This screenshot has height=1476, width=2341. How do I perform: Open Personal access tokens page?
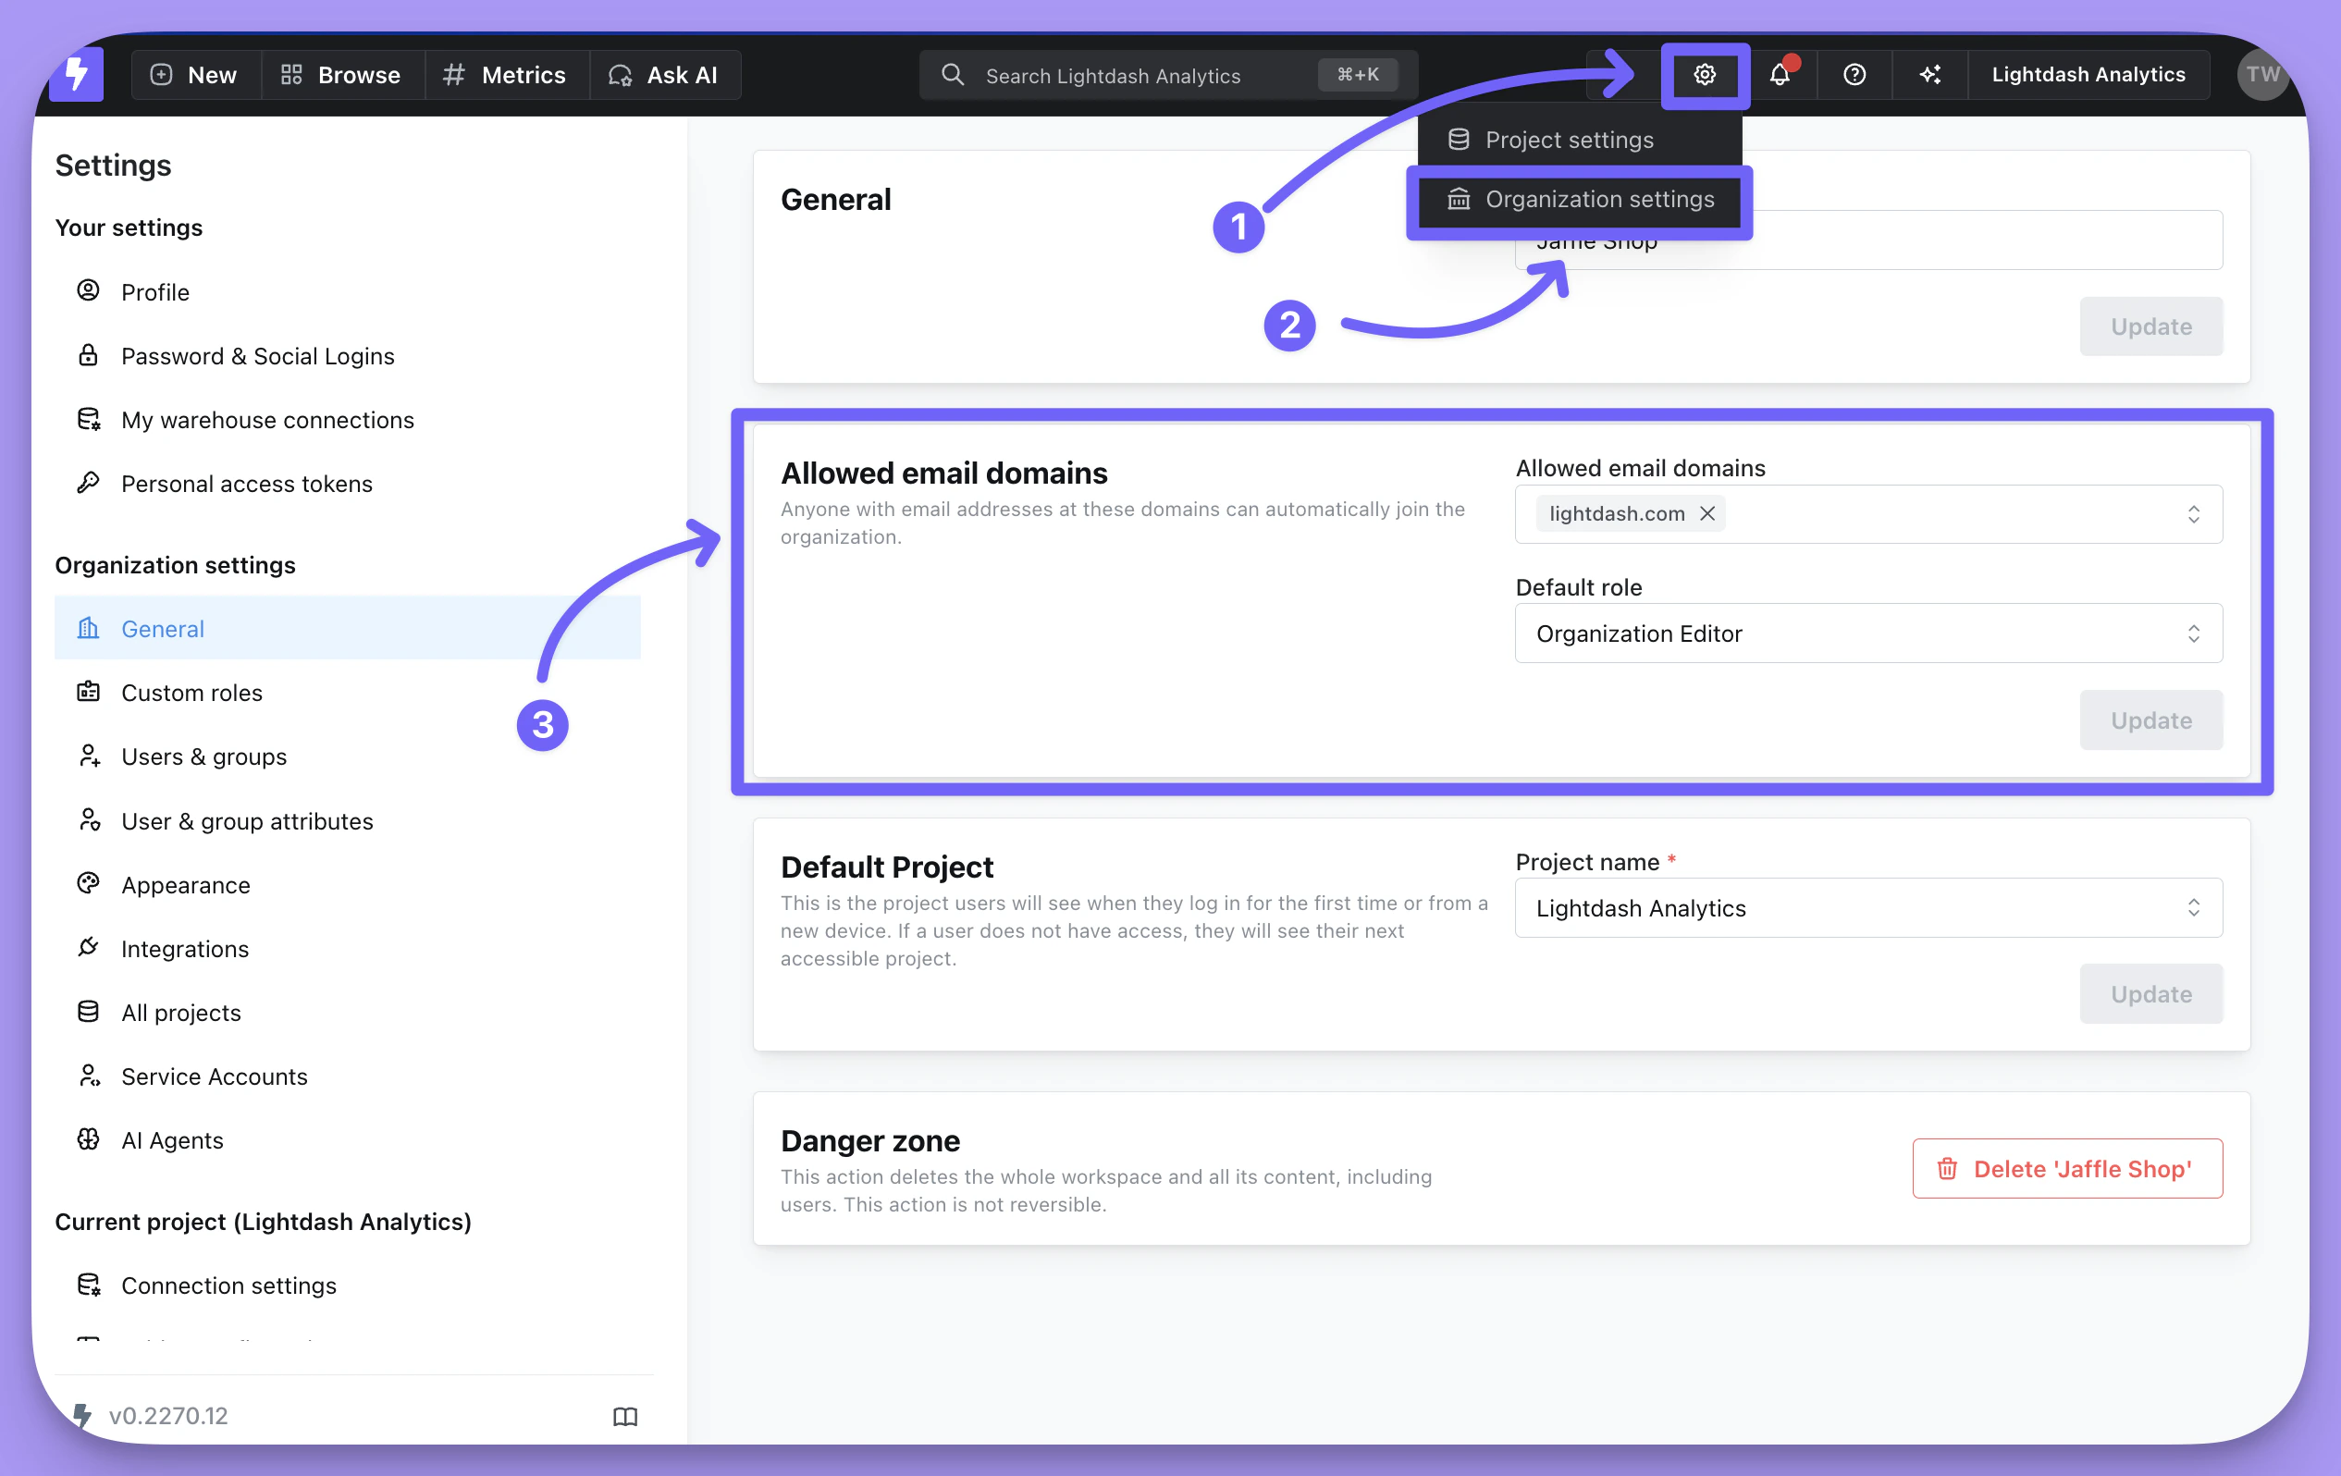coord(246,484)
